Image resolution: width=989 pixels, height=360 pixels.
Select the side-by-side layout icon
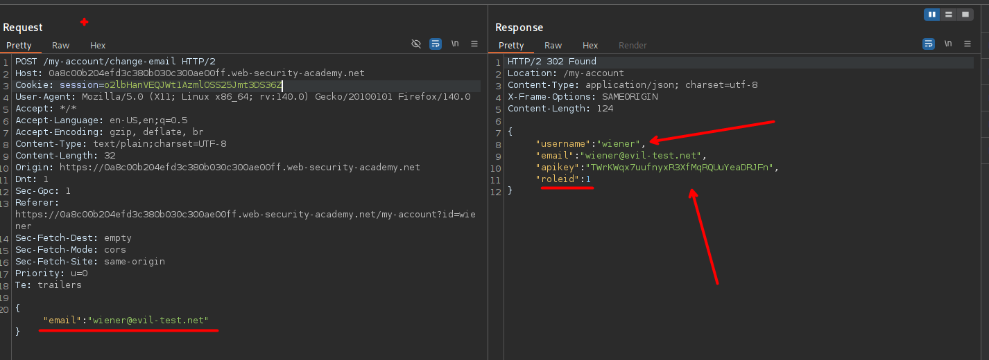(x=932, y=15)
